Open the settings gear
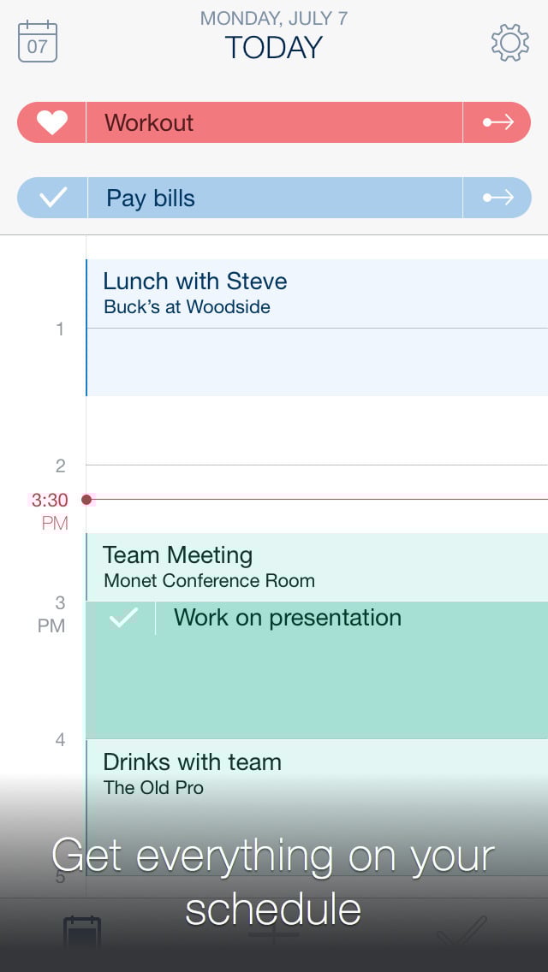 (509, 42)
